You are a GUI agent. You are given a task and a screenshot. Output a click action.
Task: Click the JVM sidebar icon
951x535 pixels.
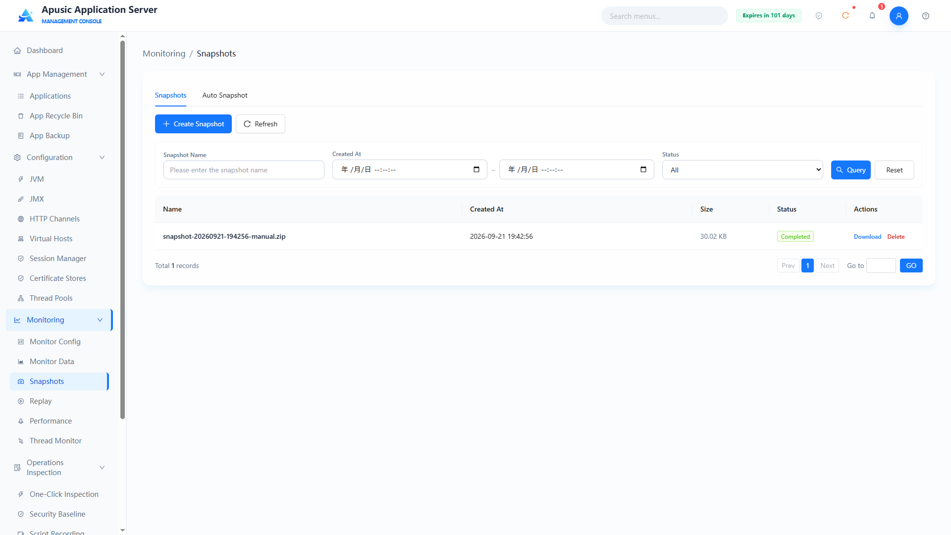pos(21,179)
